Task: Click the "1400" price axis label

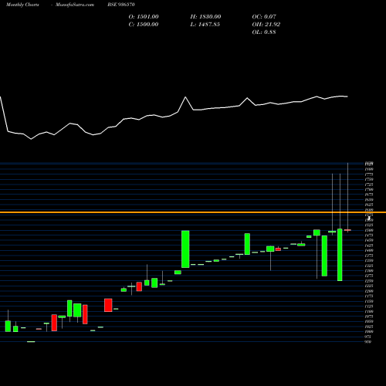Action: coord(369,250)
